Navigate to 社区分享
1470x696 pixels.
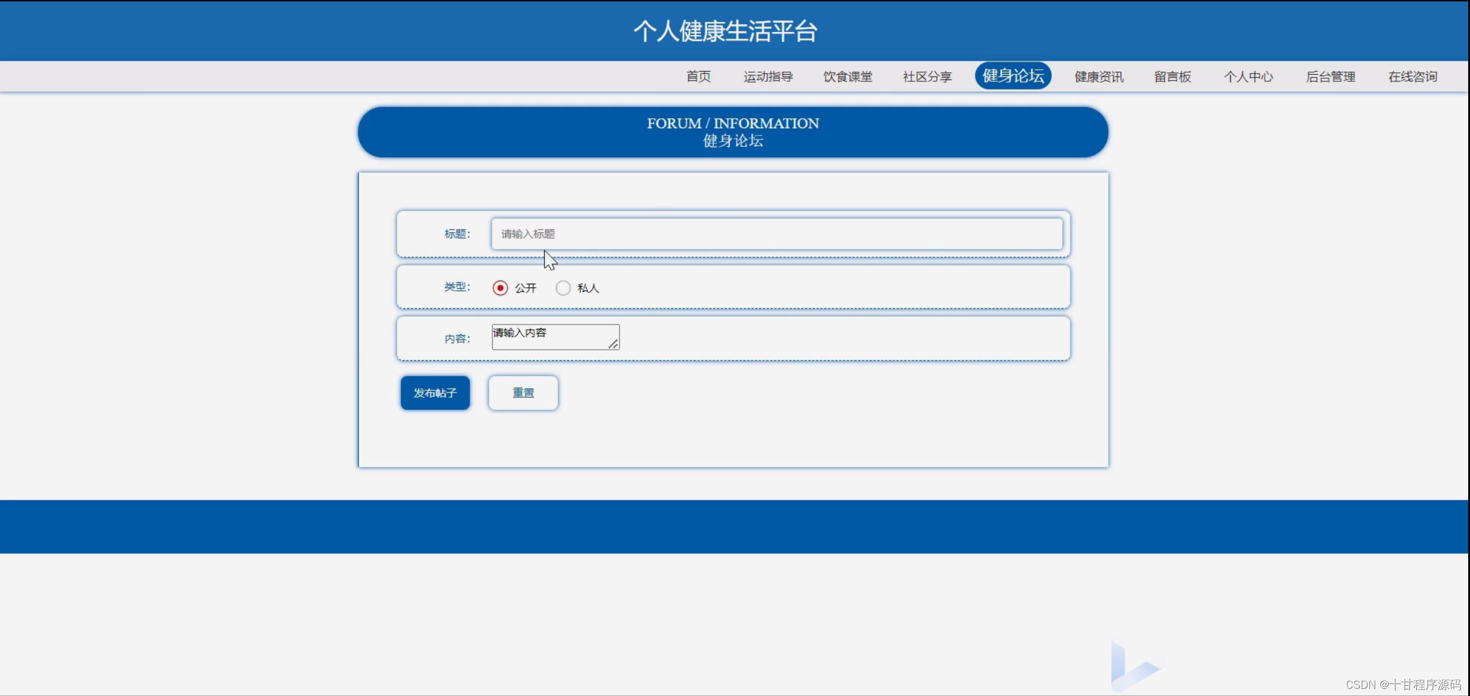tap(927, 76)
